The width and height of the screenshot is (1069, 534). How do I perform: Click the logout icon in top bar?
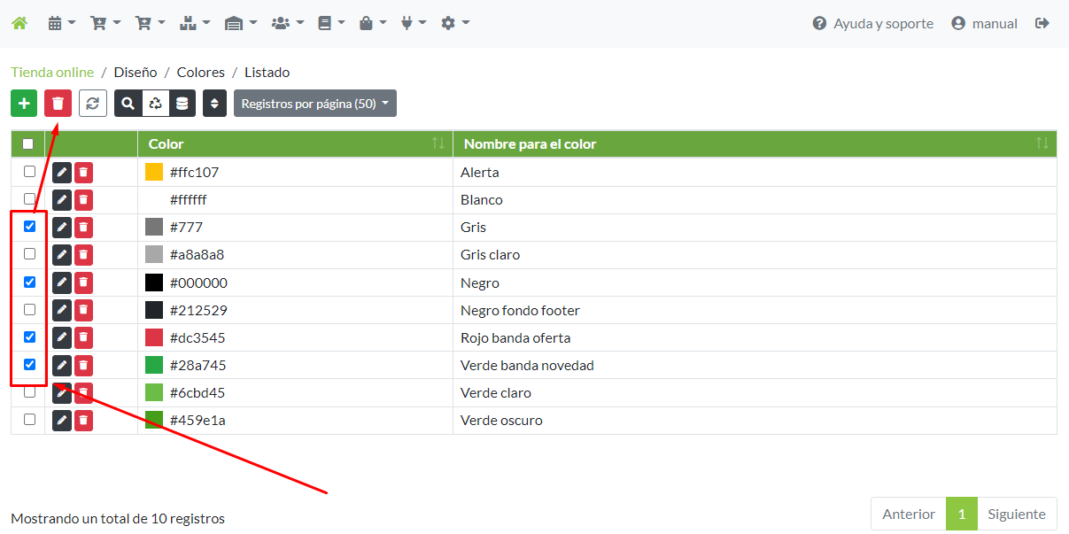[x=1042, y=24]
